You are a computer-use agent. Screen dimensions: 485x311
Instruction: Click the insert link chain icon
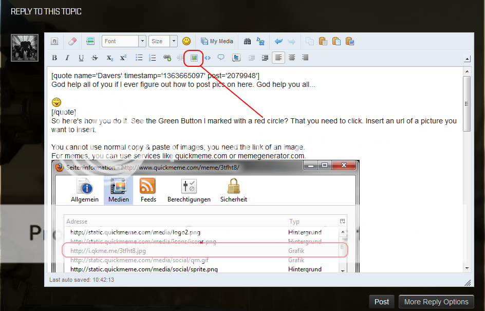click(x=166, y=58)
